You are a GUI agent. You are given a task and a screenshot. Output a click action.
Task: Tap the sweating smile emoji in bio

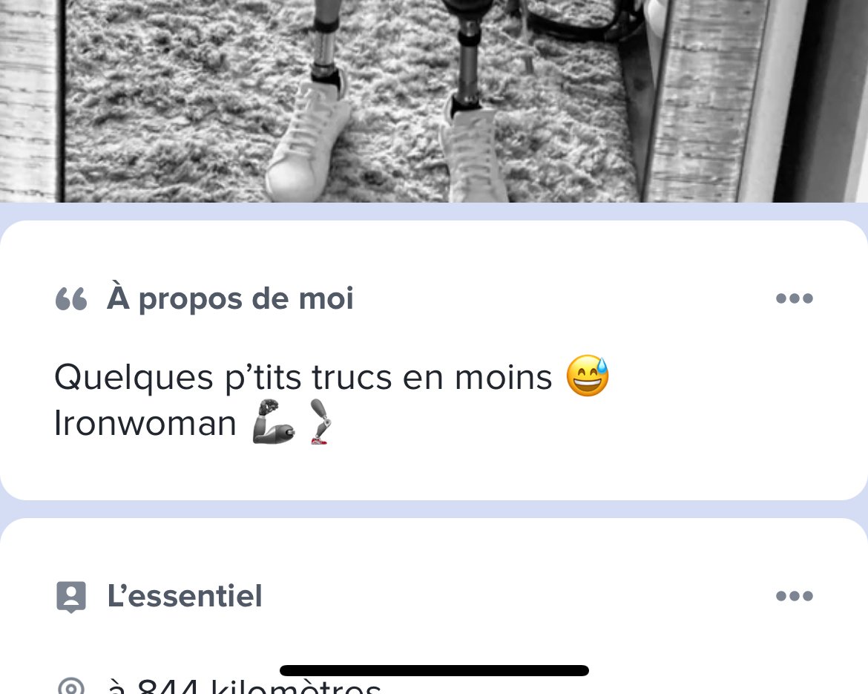click(588, 376)
